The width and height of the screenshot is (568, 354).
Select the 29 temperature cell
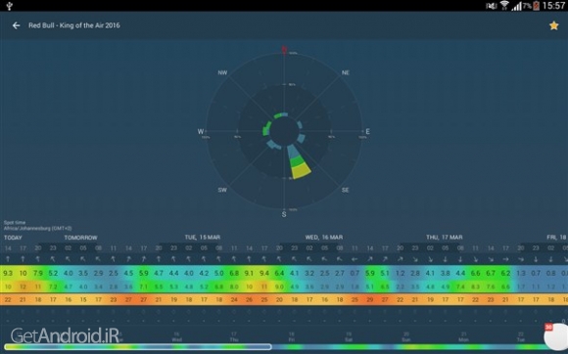[370, 300]
